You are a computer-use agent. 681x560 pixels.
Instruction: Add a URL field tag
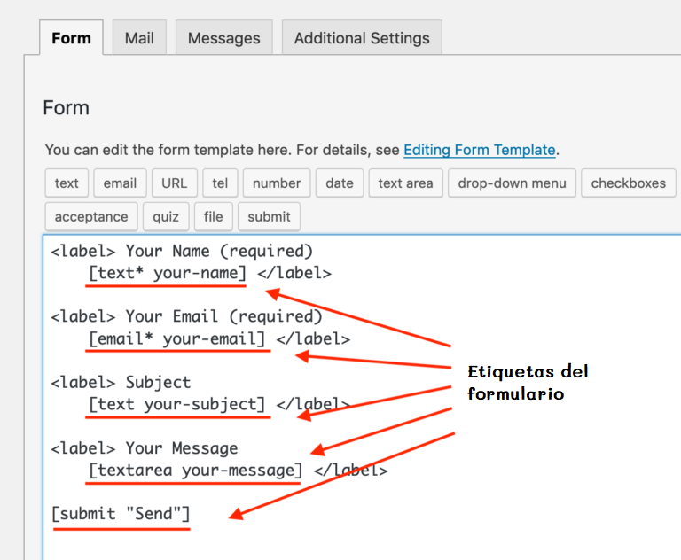point(174,183)
